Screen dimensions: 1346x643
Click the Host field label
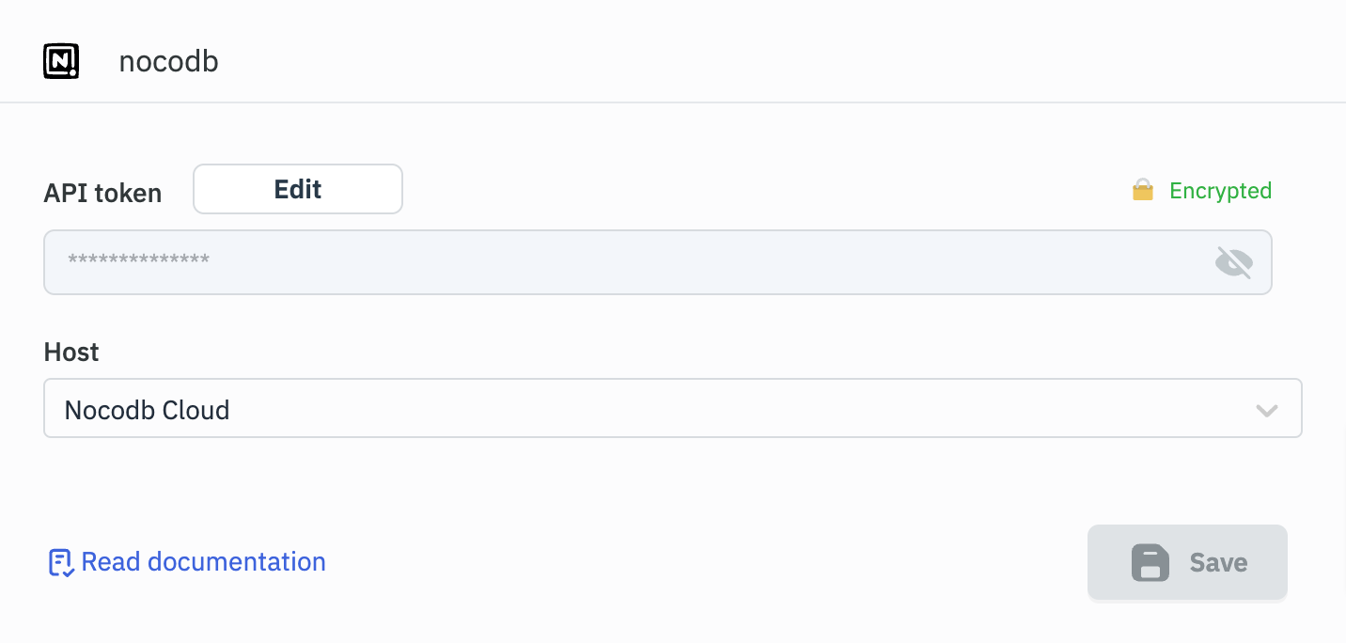pos(71,353)
